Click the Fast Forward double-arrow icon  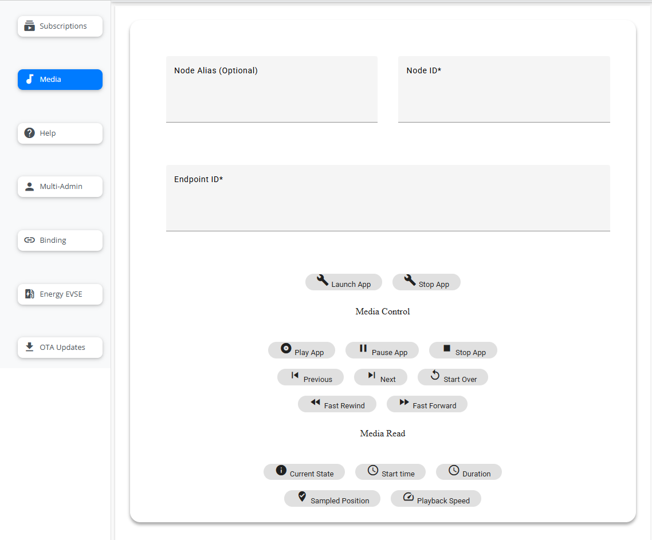[x=404, y=403]
